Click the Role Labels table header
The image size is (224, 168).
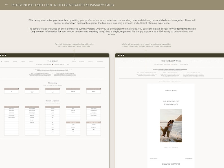point(32,107)
